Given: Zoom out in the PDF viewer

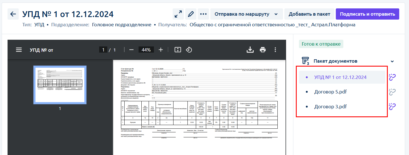Looking at the screenshot, I should point(131,50).
